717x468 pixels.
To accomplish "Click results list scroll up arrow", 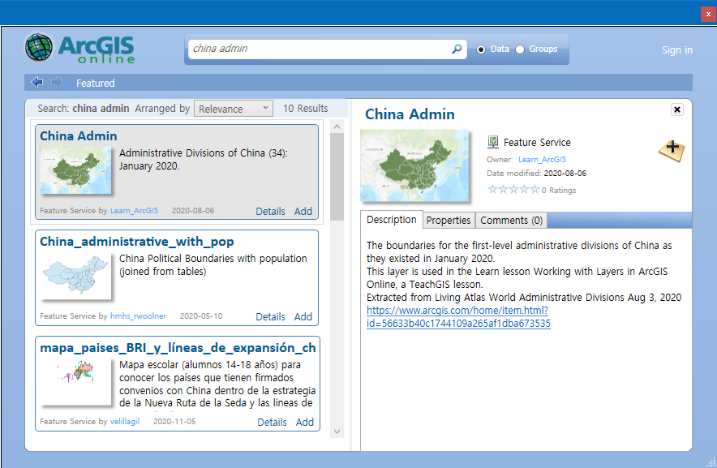I will (x=337, y=127).
